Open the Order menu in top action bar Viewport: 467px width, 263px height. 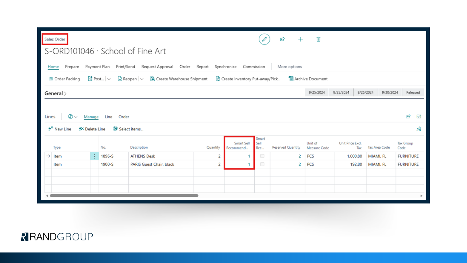click(x=185, y=67)
